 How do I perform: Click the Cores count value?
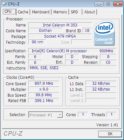tap(83, 114)
